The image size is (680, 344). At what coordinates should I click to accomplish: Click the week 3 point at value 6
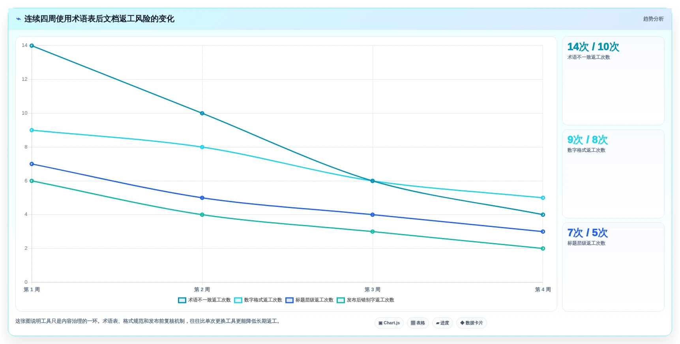tap(373, 181)
